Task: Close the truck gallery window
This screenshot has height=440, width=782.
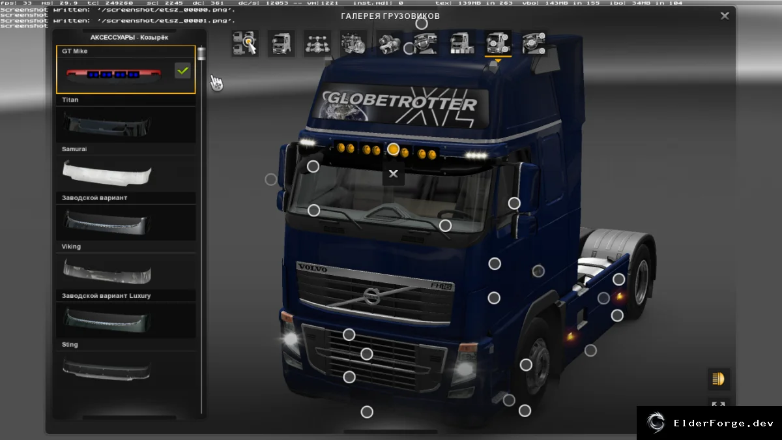Action: 725,16
